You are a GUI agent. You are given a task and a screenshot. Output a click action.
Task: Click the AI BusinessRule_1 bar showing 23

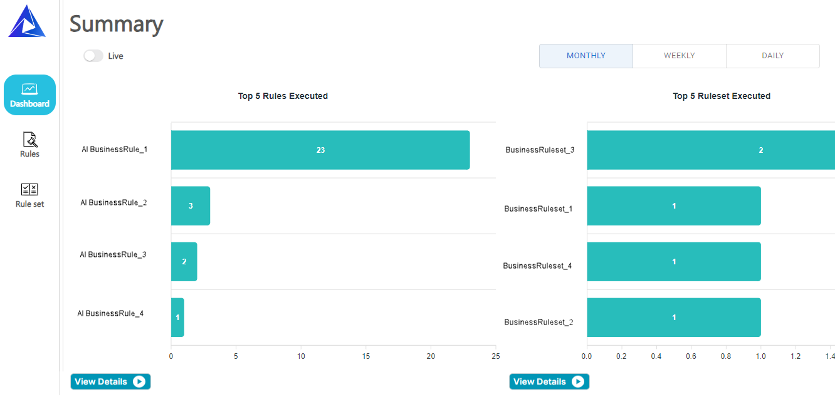click(x=320, y=150)
